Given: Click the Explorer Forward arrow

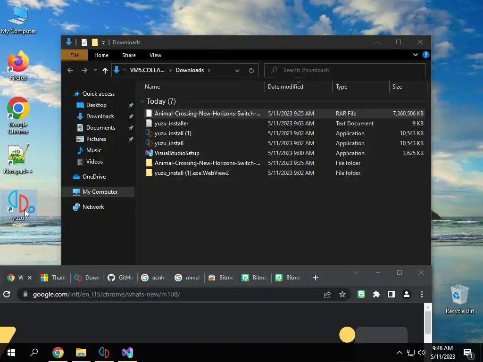Looking at the screenshot, I should tap(84, 70).
